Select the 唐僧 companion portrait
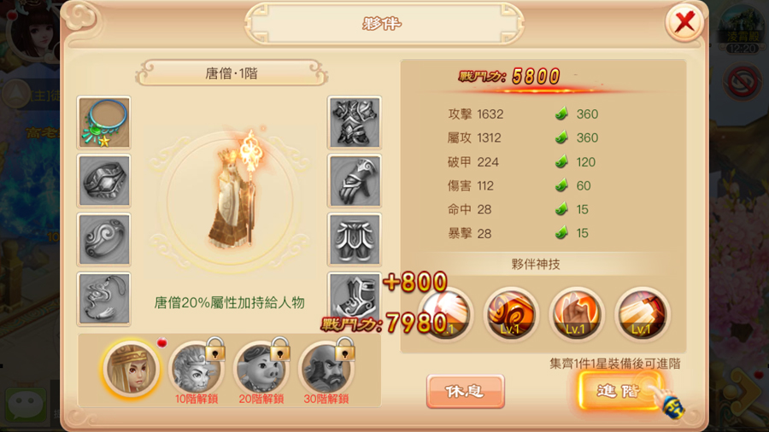Viewport: 769px width, 432px height. coord(132,370)
